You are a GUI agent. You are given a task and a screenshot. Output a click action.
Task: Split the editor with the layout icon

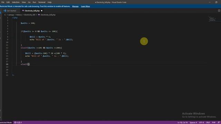[x=219, y=11]
